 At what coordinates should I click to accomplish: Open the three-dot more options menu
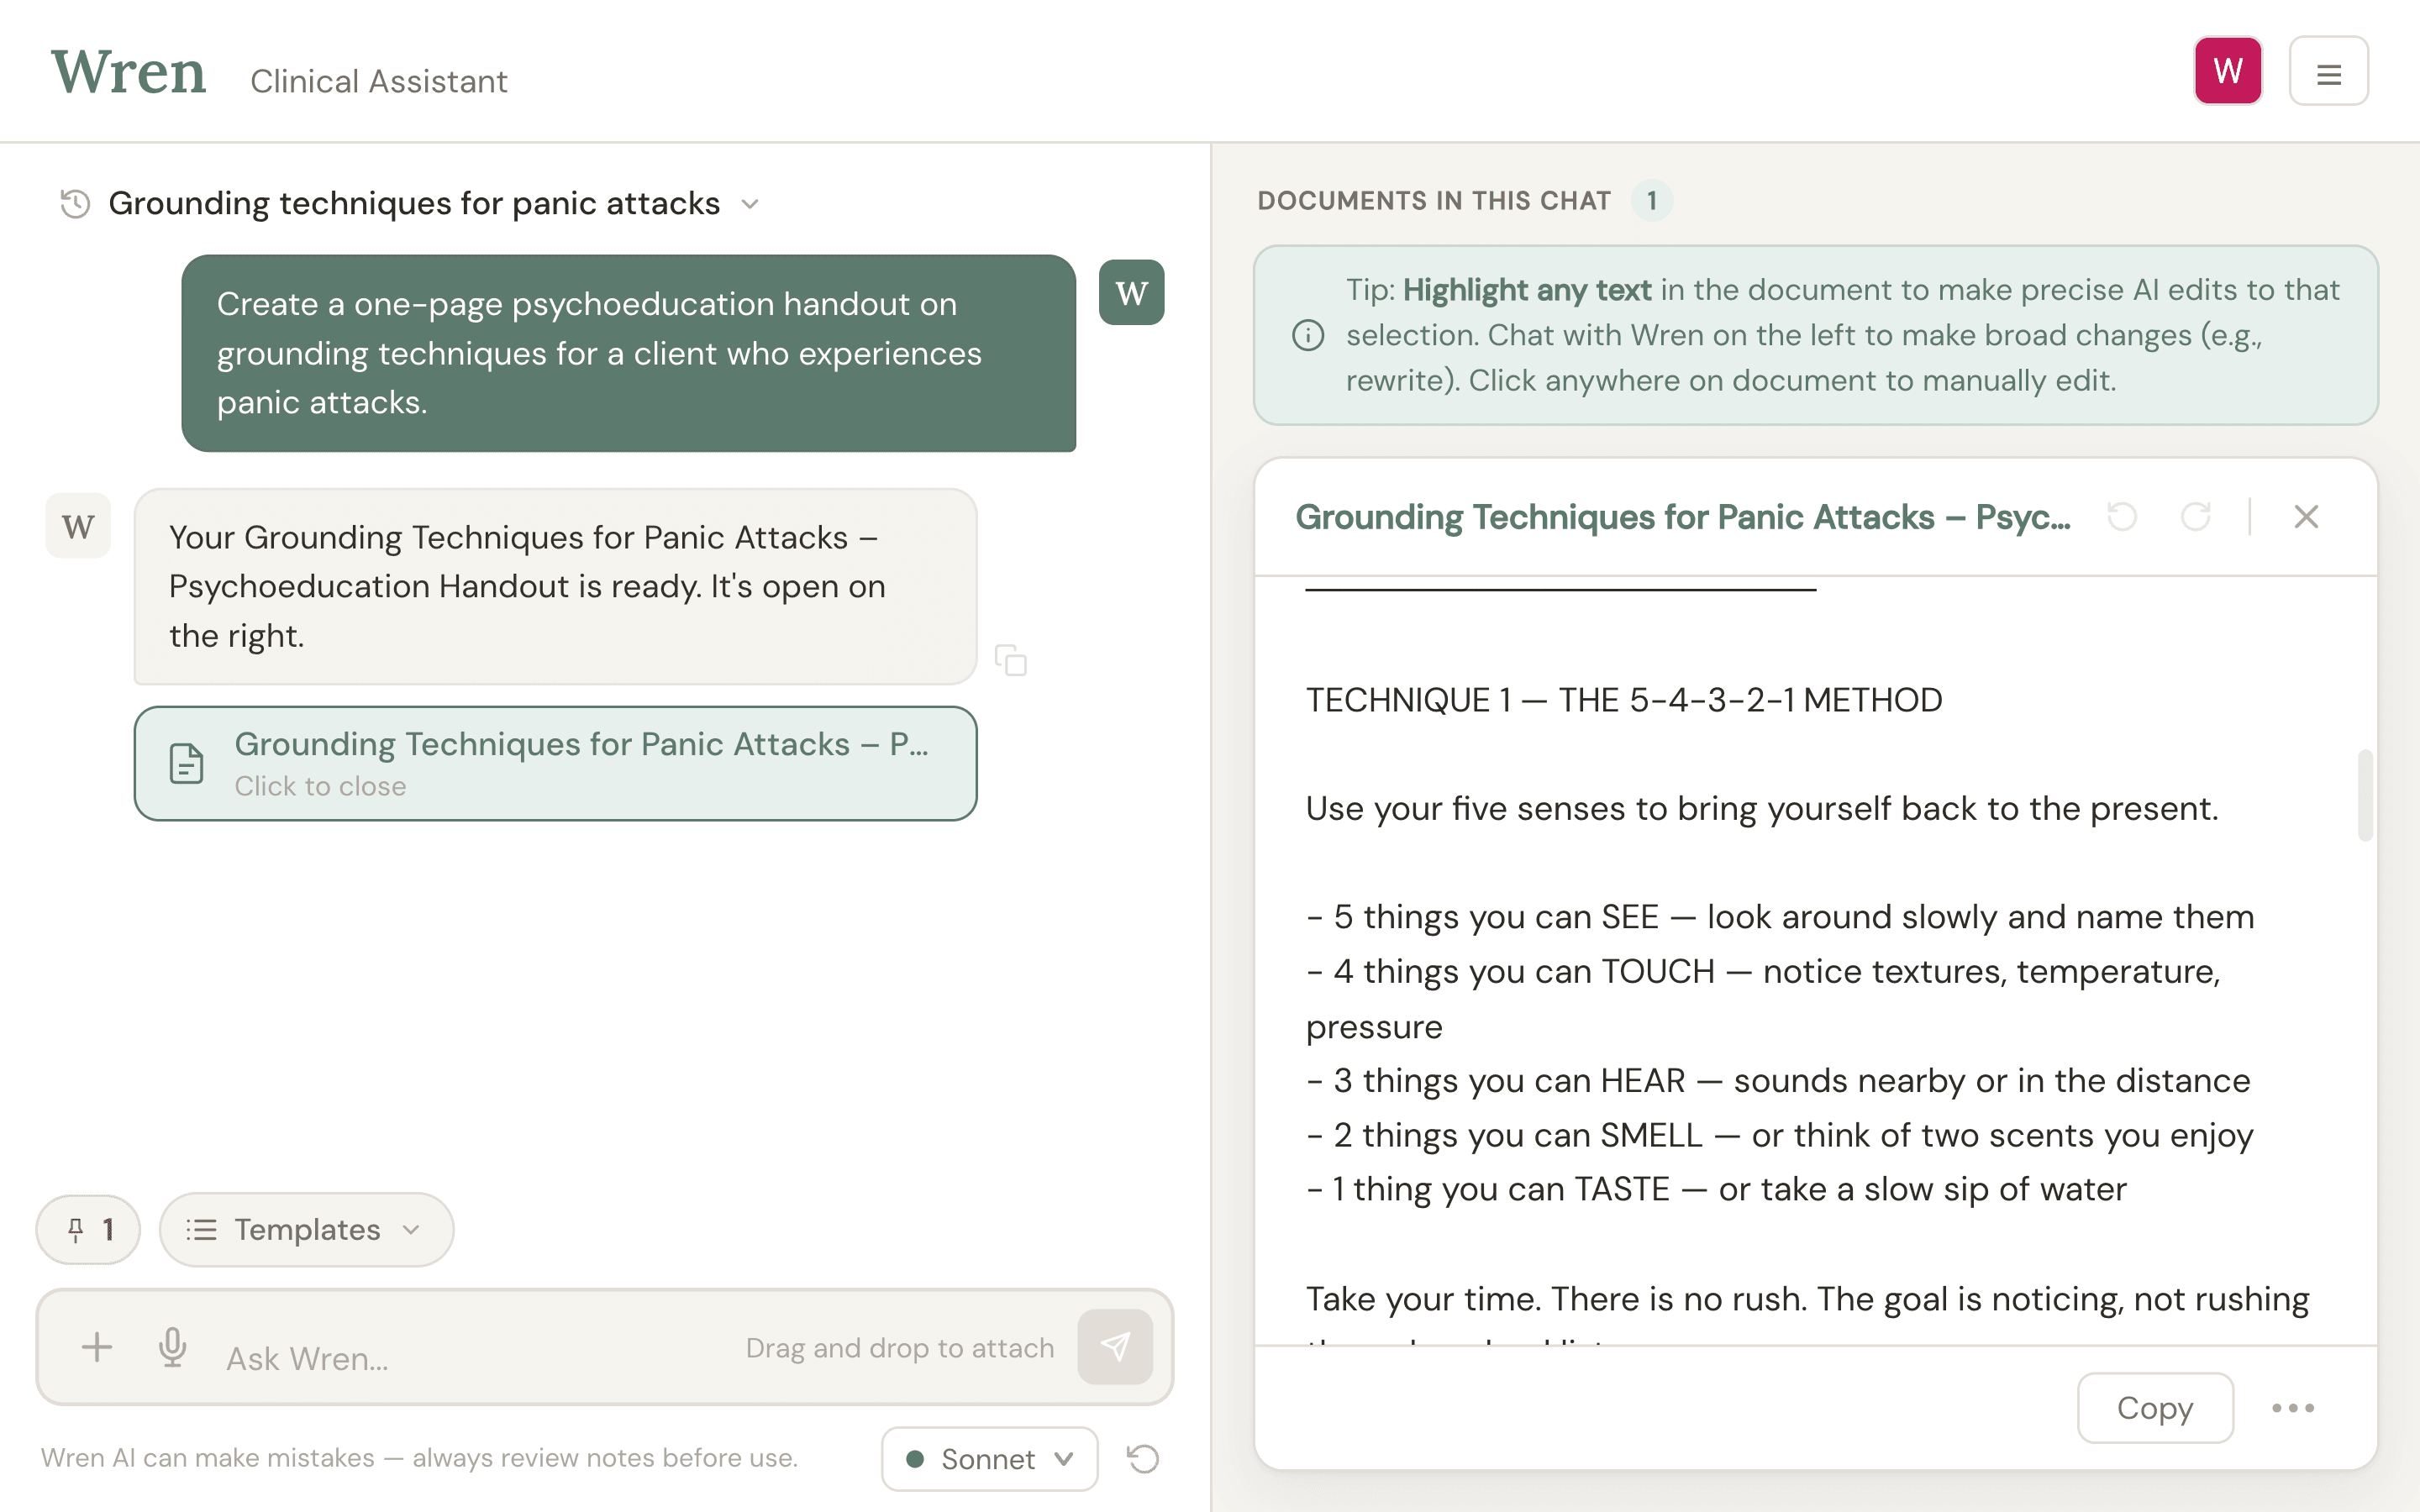coord(2292,1408)
